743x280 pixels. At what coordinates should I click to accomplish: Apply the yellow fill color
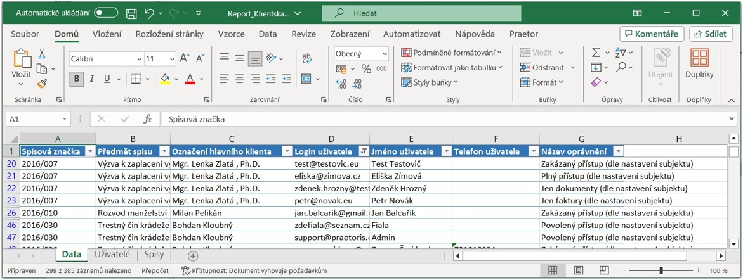(165, 79)
